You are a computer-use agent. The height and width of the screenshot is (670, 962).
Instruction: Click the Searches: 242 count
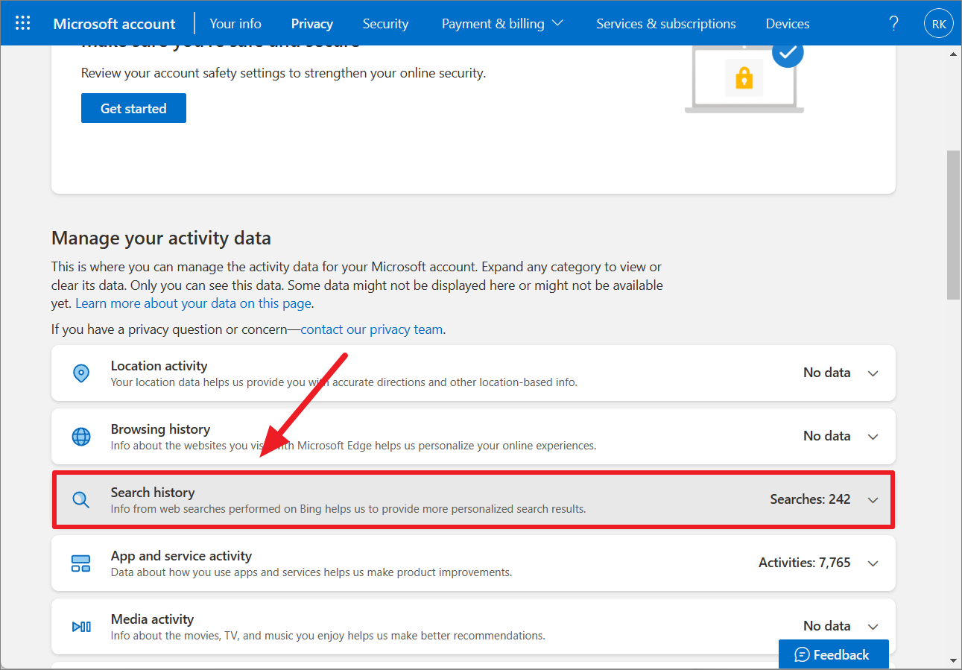[x=810, y=499]
